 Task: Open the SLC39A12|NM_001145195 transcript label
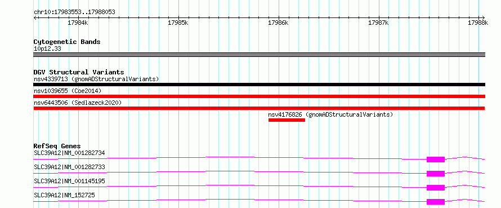(69, 181)
